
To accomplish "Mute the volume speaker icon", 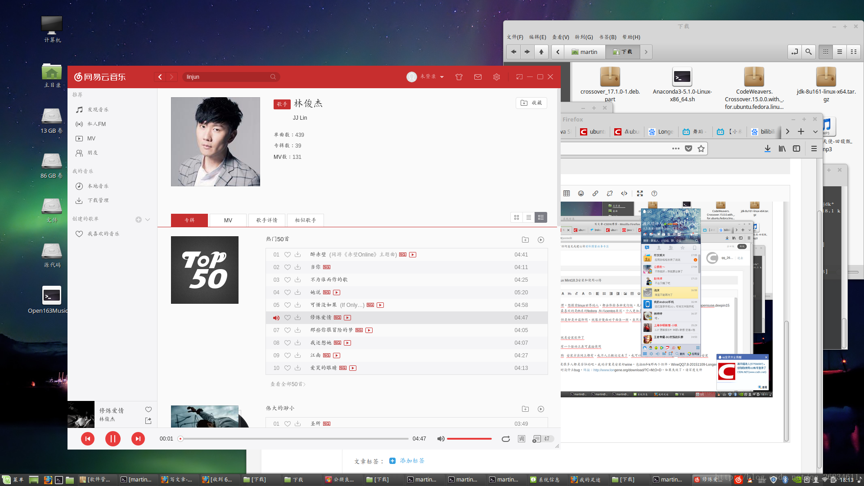I will [441, 439].
